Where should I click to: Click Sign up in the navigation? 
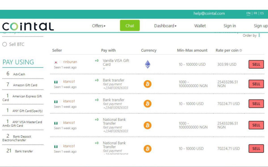[x=261, y=26]
